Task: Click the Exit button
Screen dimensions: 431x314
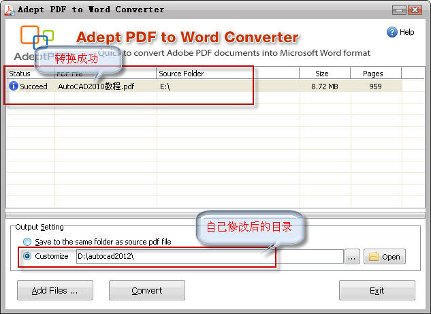Action: coord(377,290)
